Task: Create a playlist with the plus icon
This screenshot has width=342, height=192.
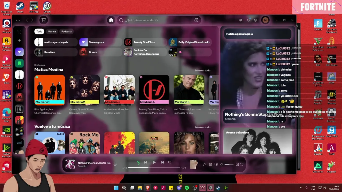Action: tap(19, 41)
